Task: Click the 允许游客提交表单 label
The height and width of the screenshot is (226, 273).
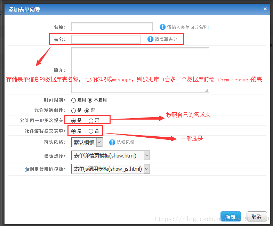Action: (45, 131)
